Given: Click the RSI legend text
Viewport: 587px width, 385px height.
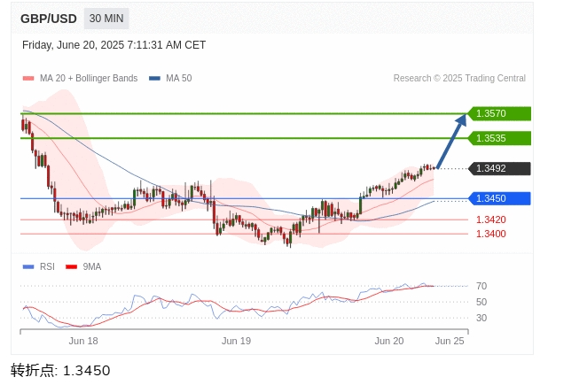Looking at the screenshot, I should [x=47, y=267].
